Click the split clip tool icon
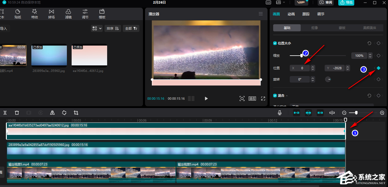This screenshot has height=187, width=388. pyautogui.click(x=5, y=113)
